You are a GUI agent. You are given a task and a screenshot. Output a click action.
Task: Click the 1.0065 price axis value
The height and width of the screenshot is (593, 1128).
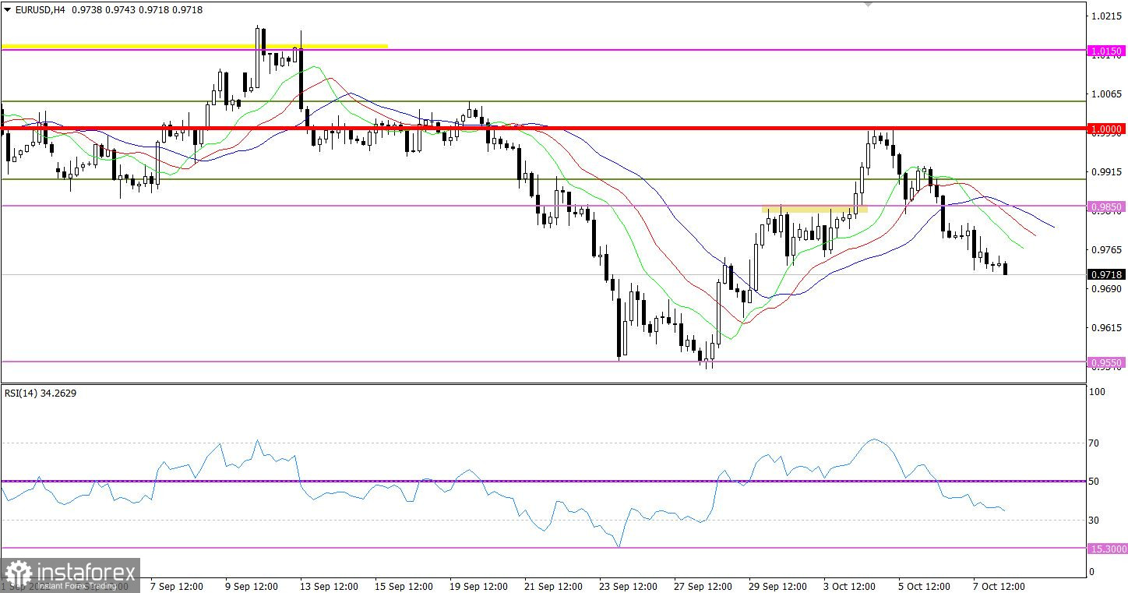(x=1107, y=94)
